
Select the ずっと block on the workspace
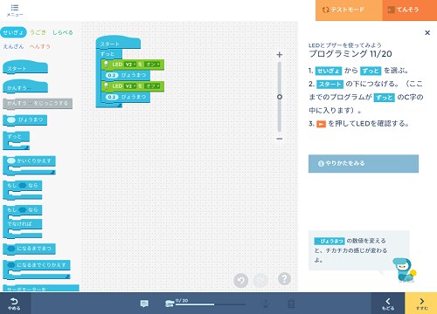[x=109, y=54]
